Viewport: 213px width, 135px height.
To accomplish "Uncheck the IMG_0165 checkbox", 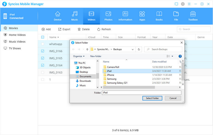I will [x=43, y=58].
